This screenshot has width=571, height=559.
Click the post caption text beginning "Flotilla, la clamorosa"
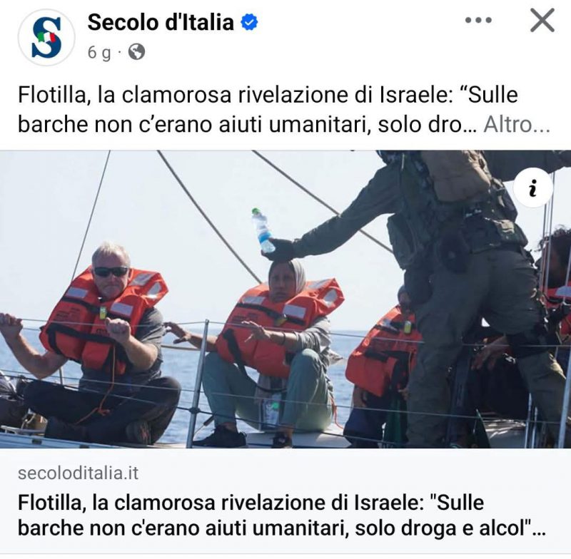coord(268,110)
